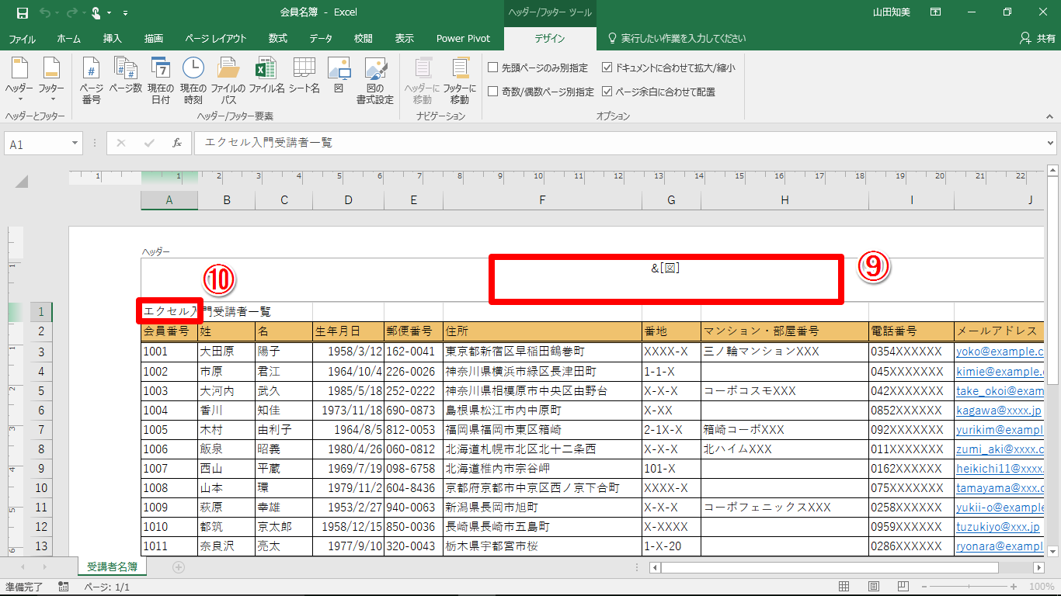Select row 5 header
Screen dimensions: 1061x596
coord(41,390)
